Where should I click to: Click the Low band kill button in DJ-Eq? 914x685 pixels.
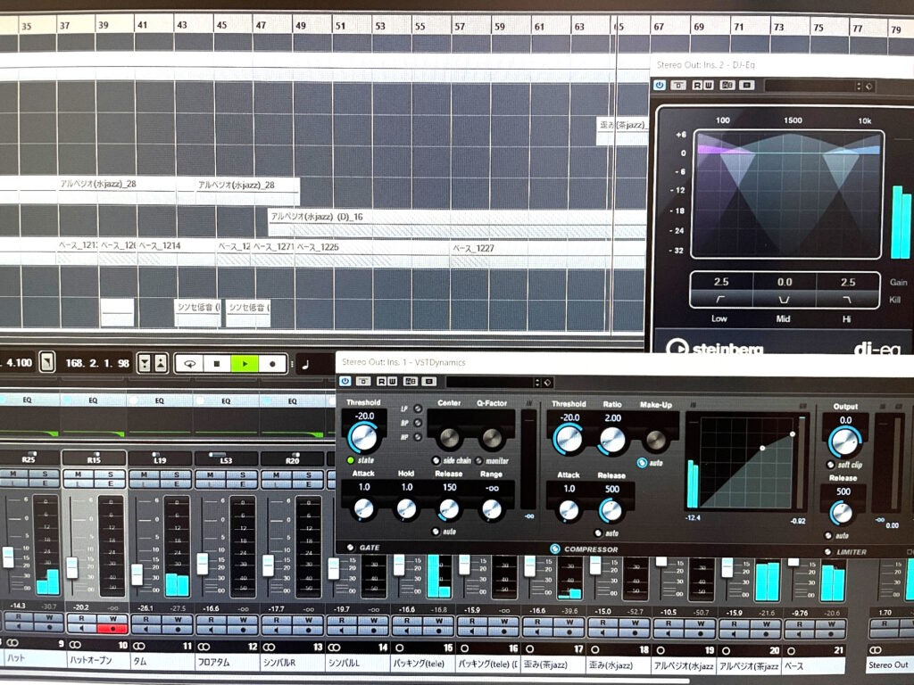pyautogui.click(x=719, y=301)
